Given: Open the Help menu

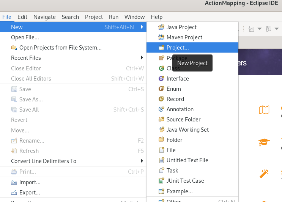Looking at the screenshot, I should click(156, 17).
